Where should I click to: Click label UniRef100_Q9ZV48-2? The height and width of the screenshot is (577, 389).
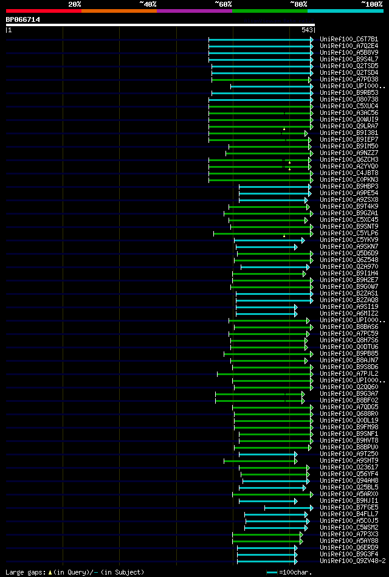pyautogui.click(x=353, y=561)
